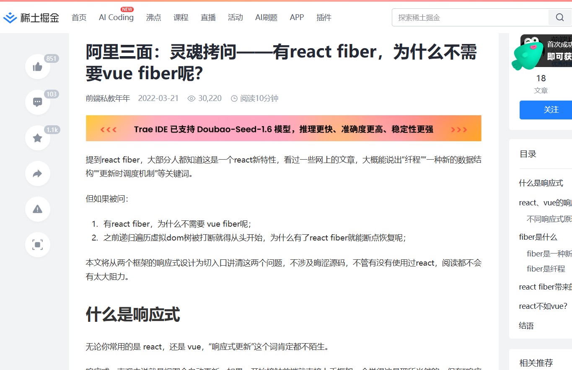Click the search magnifier icon
Screen dimensions: 572x370
pyautogui.click(x=560, y=18)
